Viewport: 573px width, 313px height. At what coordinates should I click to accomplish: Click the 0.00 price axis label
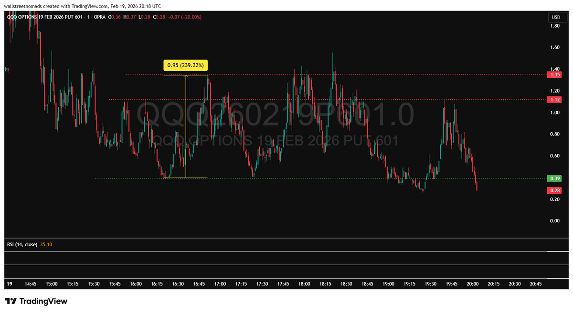point(554,220)
